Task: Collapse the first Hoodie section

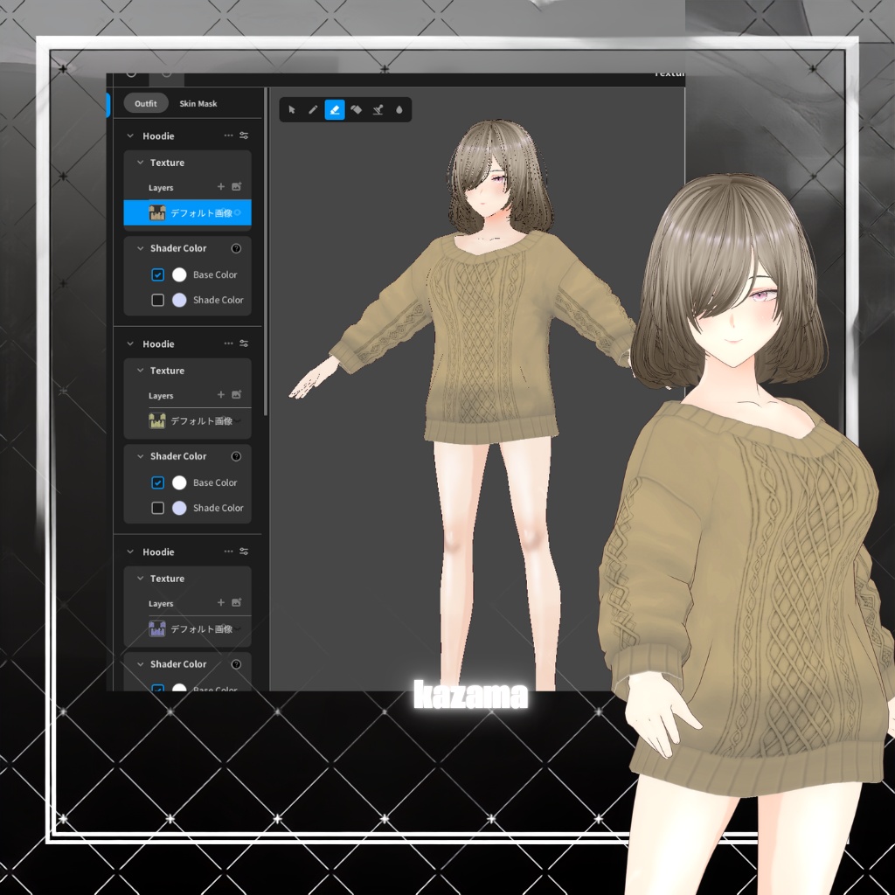Action: coord(130,135)
